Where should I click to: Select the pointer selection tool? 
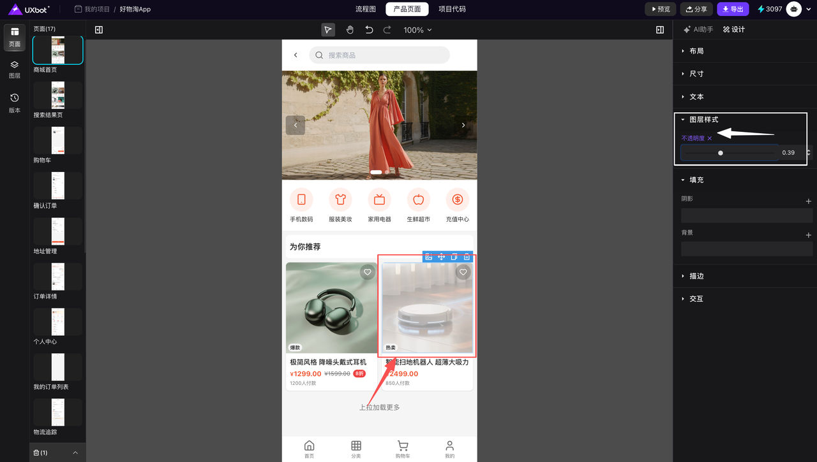click(x=328, y=30)
